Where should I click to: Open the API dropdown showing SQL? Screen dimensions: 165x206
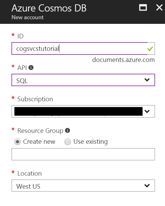click(x=83, y=80)
